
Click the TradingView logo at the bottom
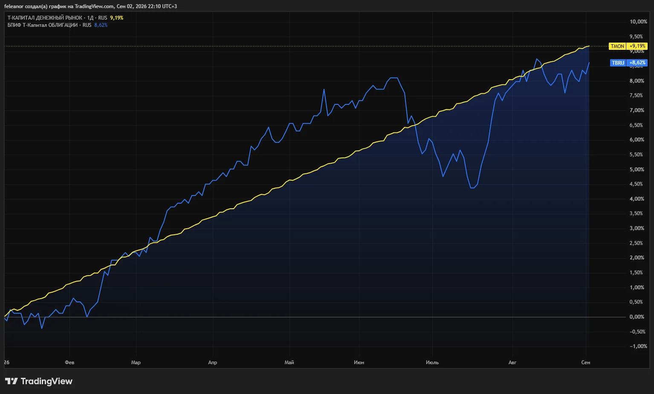[x=39, y=381]
